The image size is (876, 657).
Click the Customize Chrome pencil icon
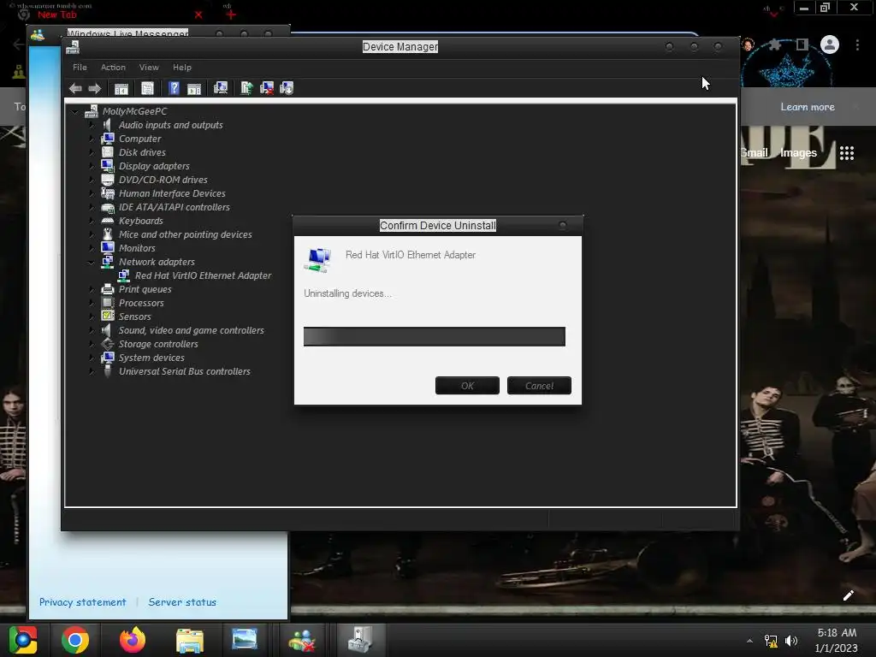pos(848,595)
